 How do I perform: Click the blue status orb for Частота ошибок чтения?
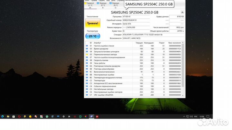(x=87, y=46)
